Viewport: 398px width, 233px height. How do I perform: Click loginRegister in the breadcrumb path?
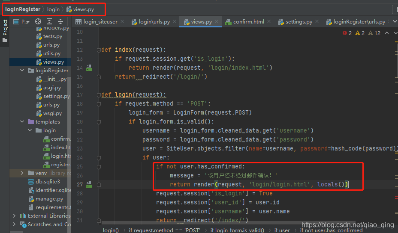(x=23, y=9)
